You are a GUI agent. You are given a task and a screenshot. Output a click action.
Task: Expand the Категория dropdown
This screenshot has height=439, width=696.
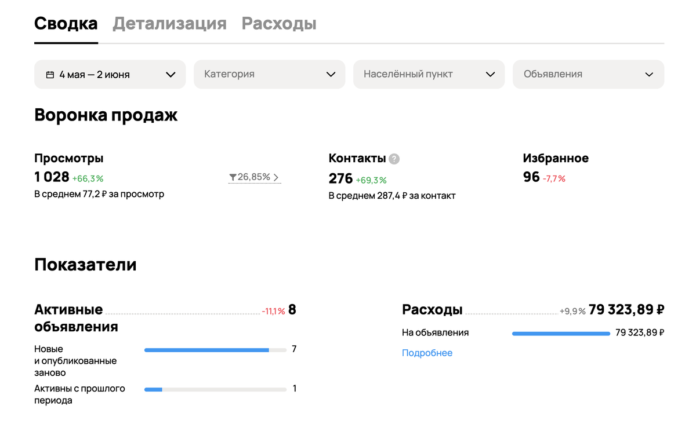[x=270, y=74]
